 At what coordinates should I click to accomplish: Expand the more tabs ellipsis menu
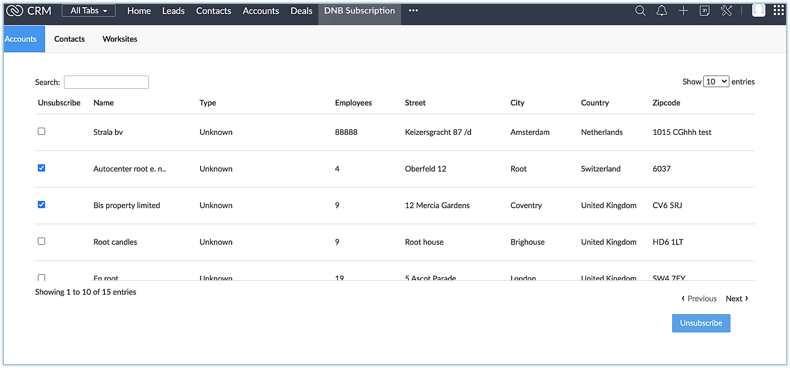point(413,11)
